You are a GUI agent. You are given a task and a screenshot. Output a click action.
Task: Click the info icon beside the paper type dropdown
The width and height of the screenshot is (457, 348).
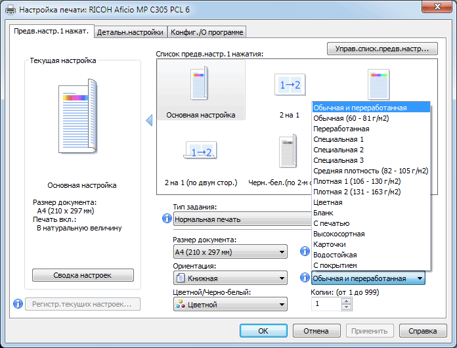305,277
